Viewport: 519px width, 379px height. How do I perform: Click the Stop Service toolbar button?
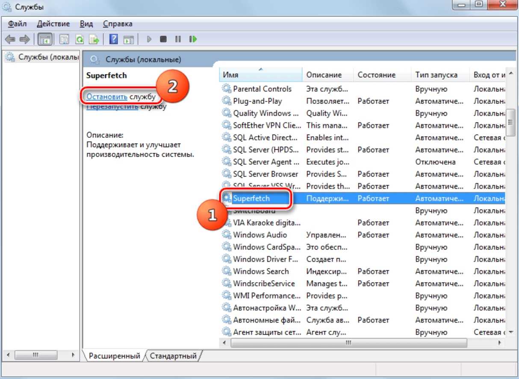(x=163, y=39)
